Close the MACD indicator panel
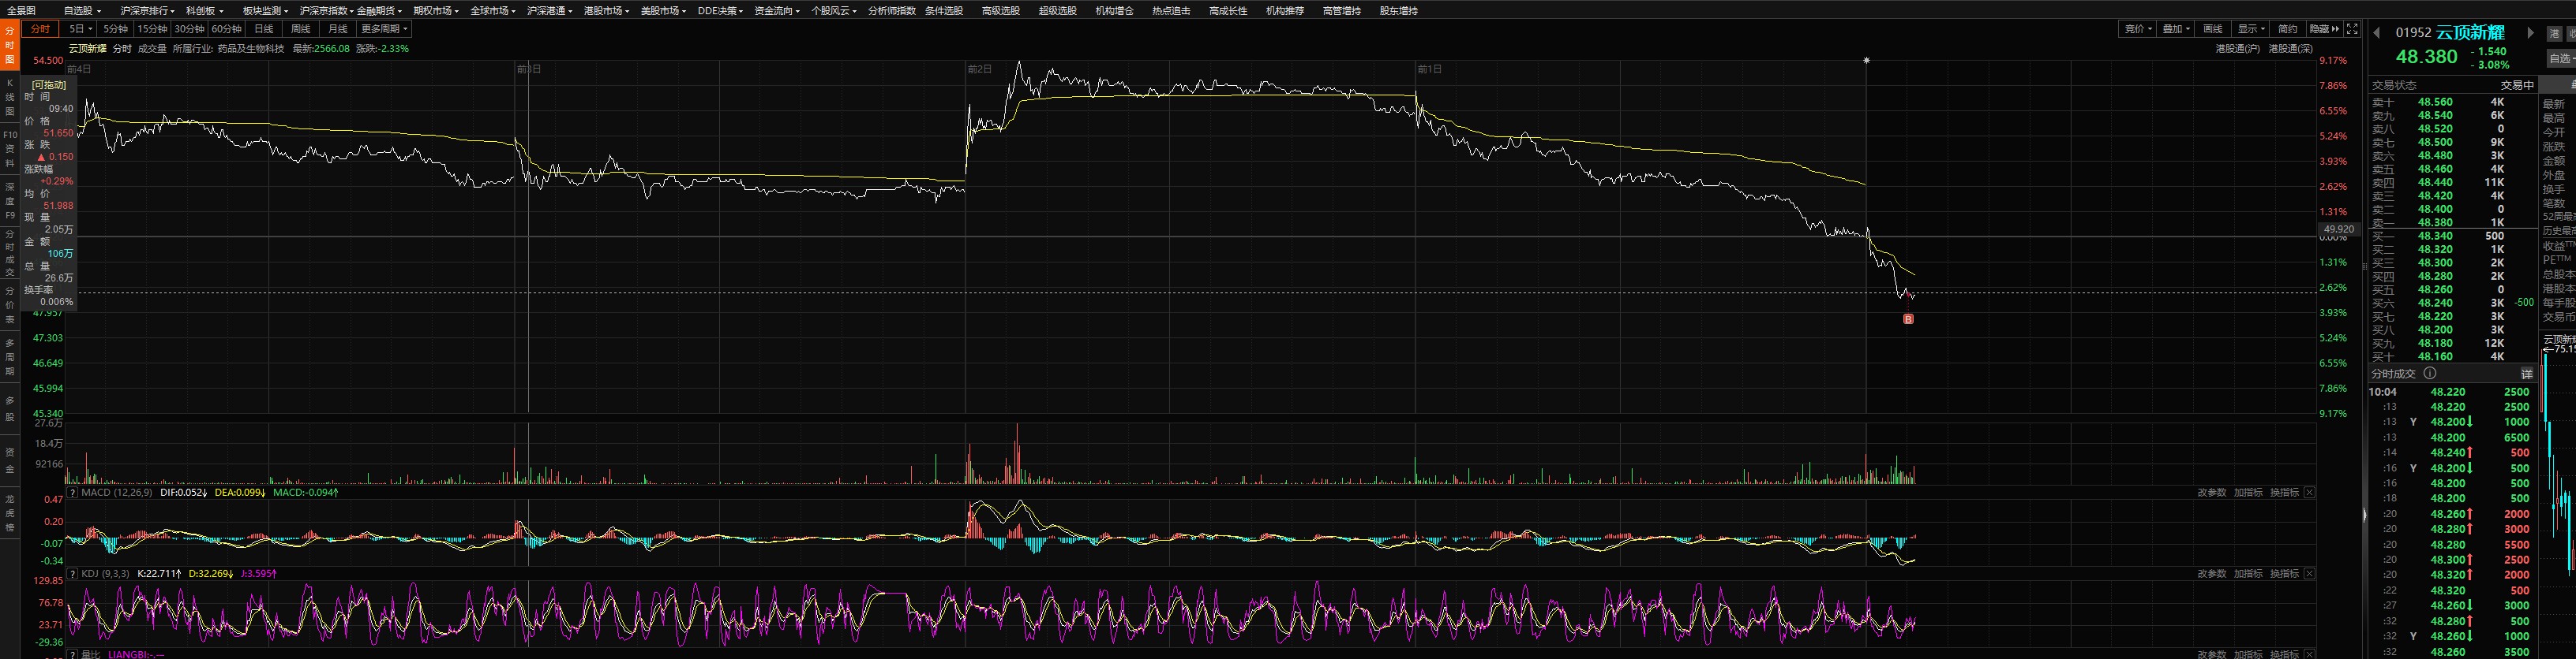 (x=2309, y=492)
